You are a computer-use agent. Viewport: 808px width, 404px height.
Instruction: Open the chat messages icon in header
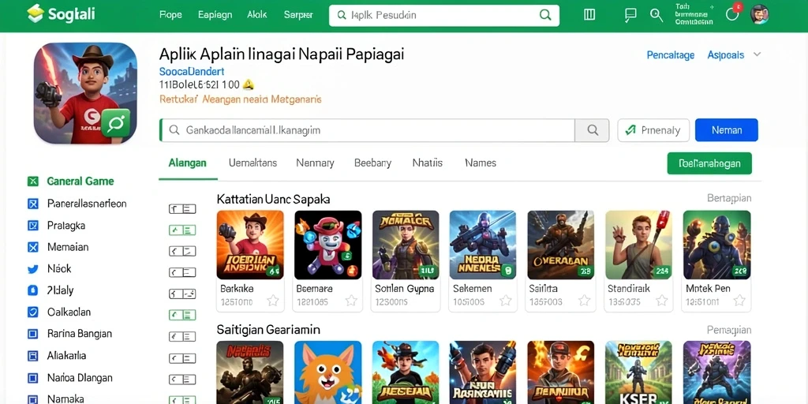630,15
